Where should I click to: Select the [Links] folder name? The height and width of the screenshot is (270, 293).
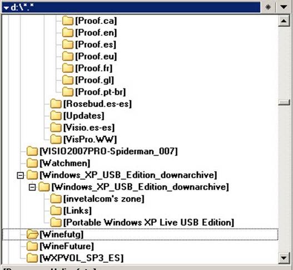77,210
